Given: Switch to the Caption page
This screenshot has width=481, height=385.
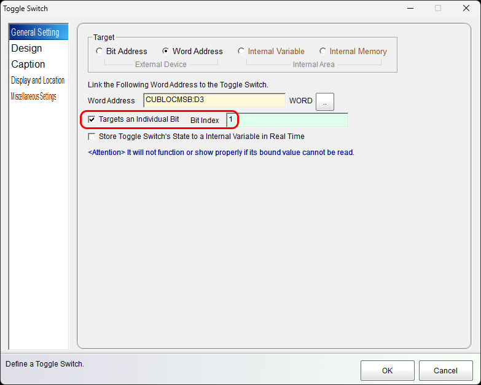Looking at the screenshot, I should click(x=28, y=65).
